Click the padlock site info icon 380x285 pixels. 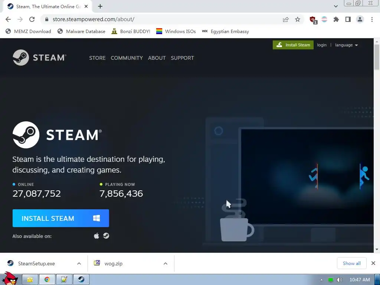coord(47,19)
